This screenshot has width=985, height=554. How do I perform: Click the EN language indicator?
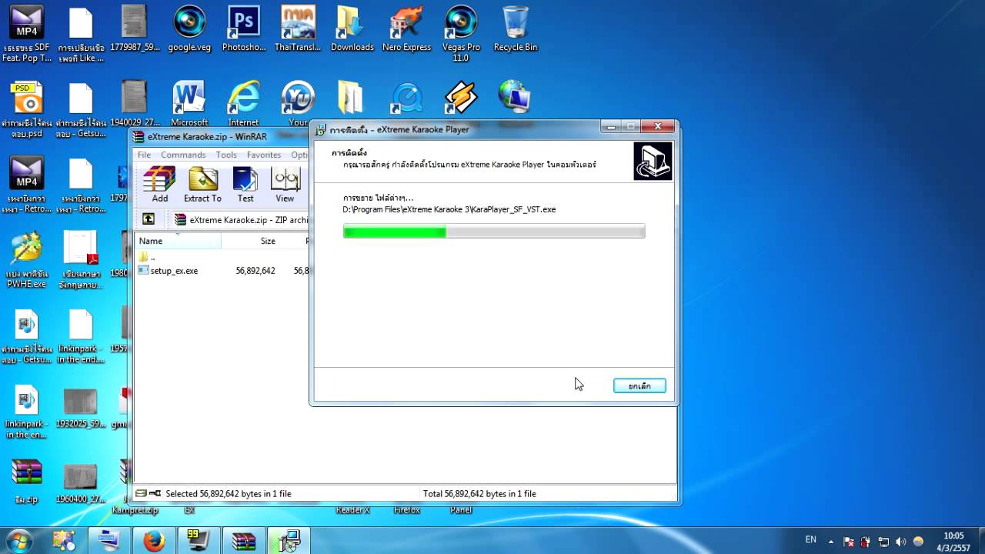(811, 540)
